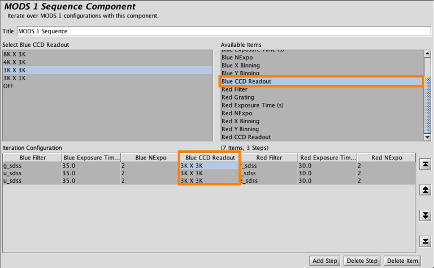Click Red NExpo column header
This screenshot has width=434, height=268.
click(x=387, y=158)
